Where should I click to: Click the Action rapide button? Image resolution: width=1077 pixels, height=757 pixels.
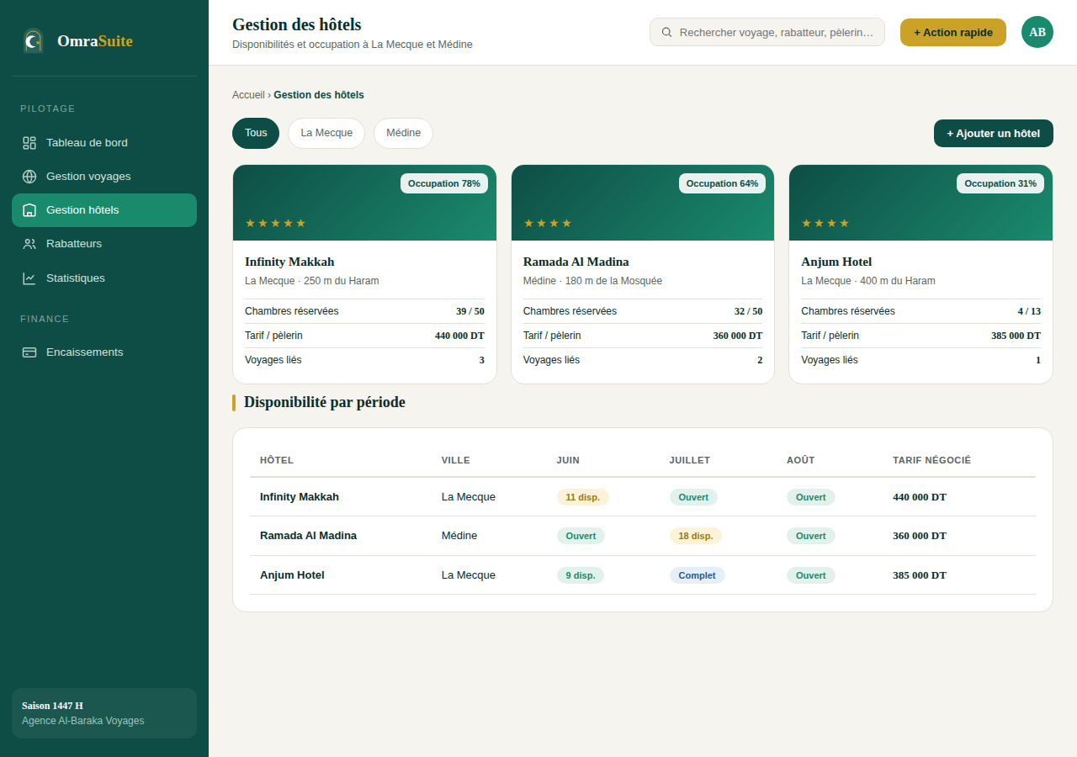click(953, 32)
